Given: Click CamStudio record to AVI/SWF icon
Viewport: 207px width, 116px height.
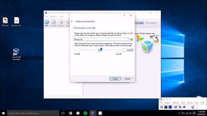Looking at the screenshot, I should [180, 107].
